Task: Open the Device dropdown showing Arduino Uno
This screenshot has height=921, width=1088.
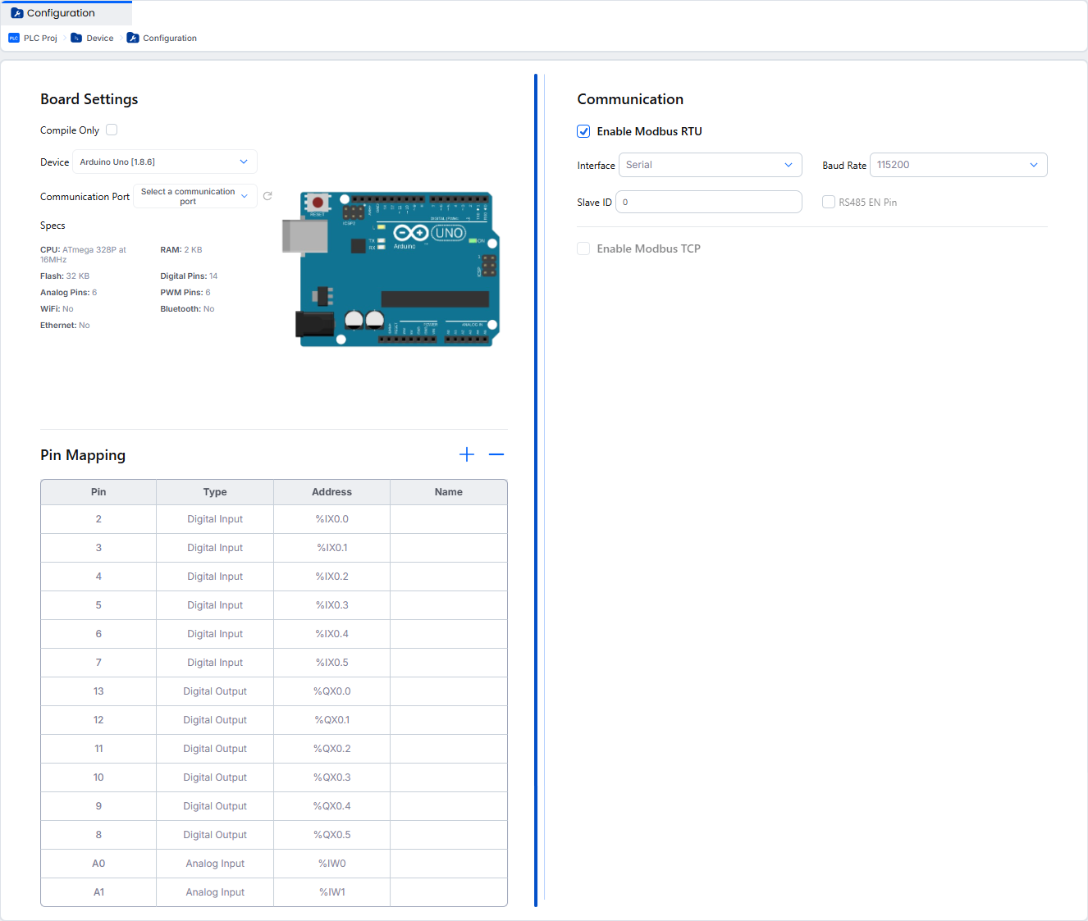Action: [165, 162]
